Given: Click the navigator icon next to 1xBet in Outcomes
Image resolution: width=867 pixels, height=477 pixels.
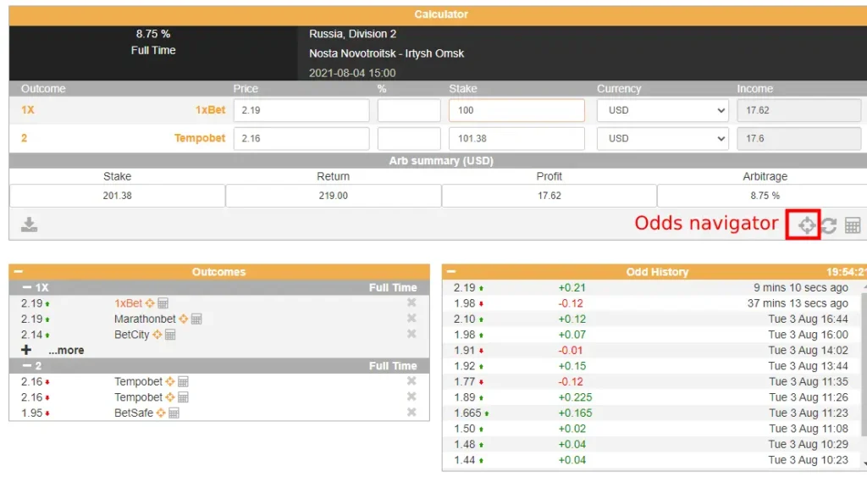Looking at the screenshot, I should pyautogui.click(x=150, y=303).
